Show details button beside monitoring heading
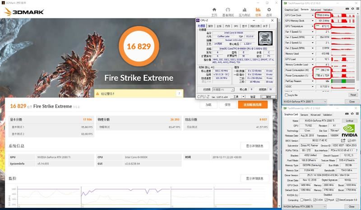This screenshot has width=361, height=210. pos(255,178)
